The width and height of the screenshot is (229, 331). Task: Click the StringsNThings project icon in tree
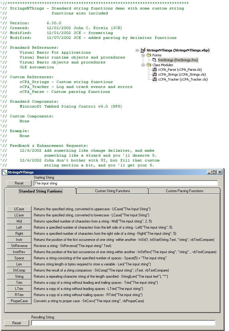click(143, 50)
